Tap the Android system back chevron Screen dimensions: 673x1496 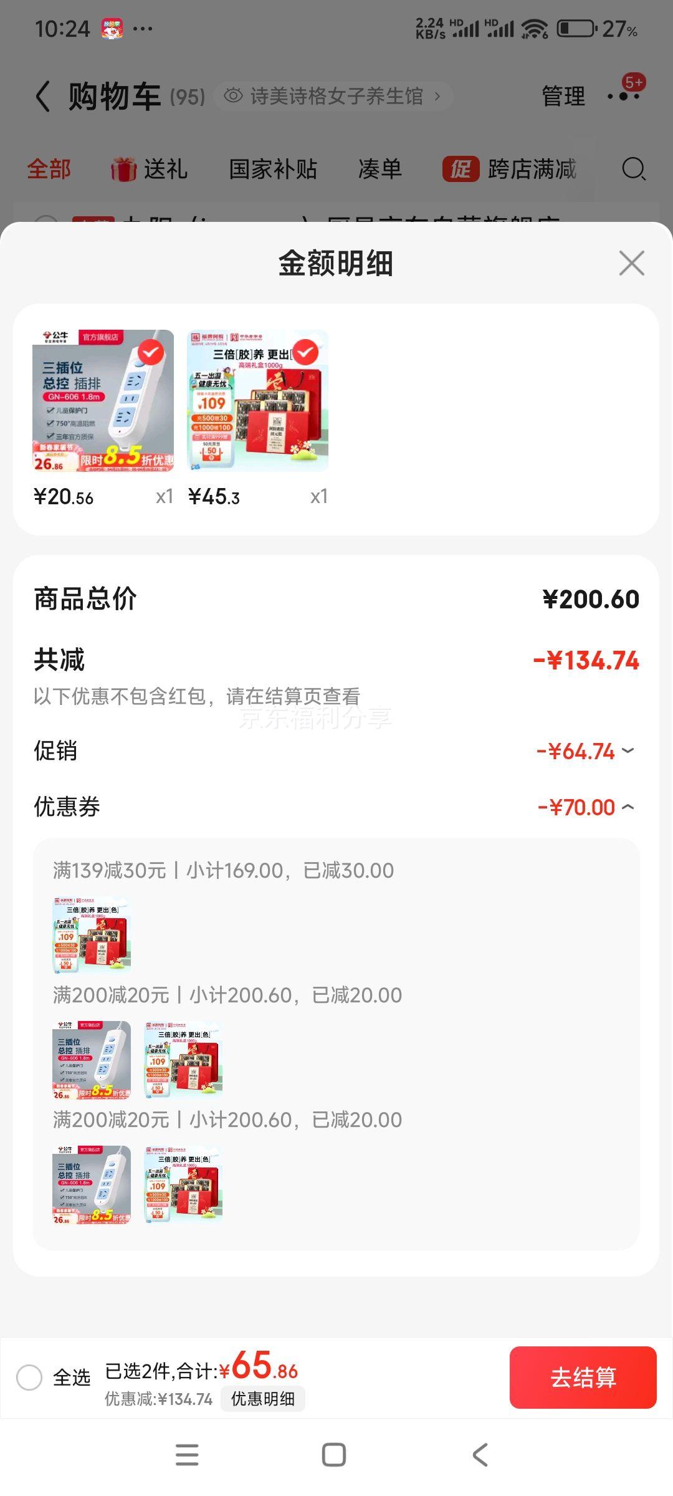pos(480,1455)
